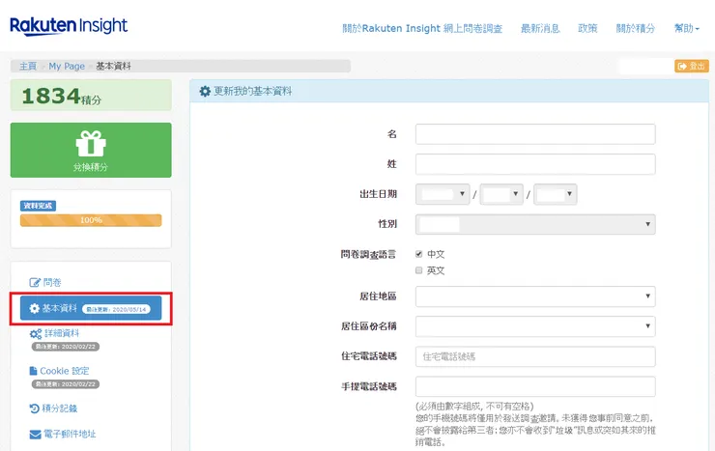The image size is (715, 451).
Task: Click the gear icon beside 更新我的基本資料
Action: (205, 91)
